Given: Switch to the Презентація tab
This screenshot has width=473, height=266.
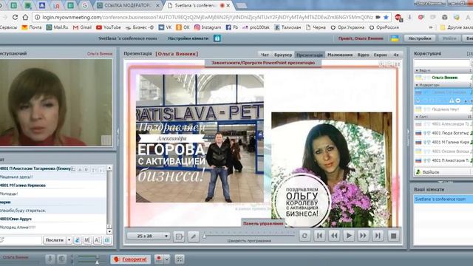Looking at the screenshot, I should (x=310, y=55).
